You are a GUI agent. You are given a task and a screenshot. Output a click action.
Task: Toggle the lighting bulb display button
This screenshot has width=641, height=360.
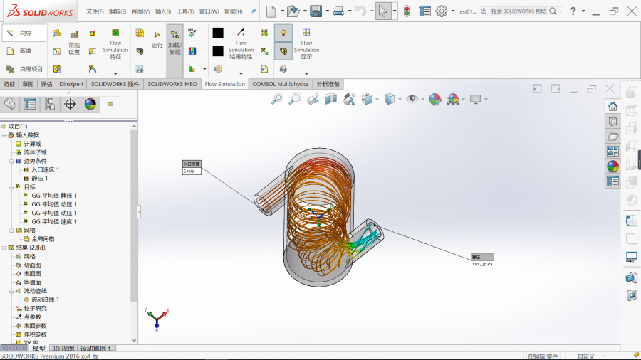(283, 33)
